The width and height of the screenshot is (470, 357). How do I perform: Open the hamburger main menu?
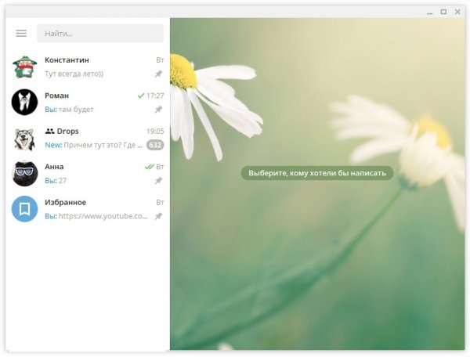tap(21, 34)
